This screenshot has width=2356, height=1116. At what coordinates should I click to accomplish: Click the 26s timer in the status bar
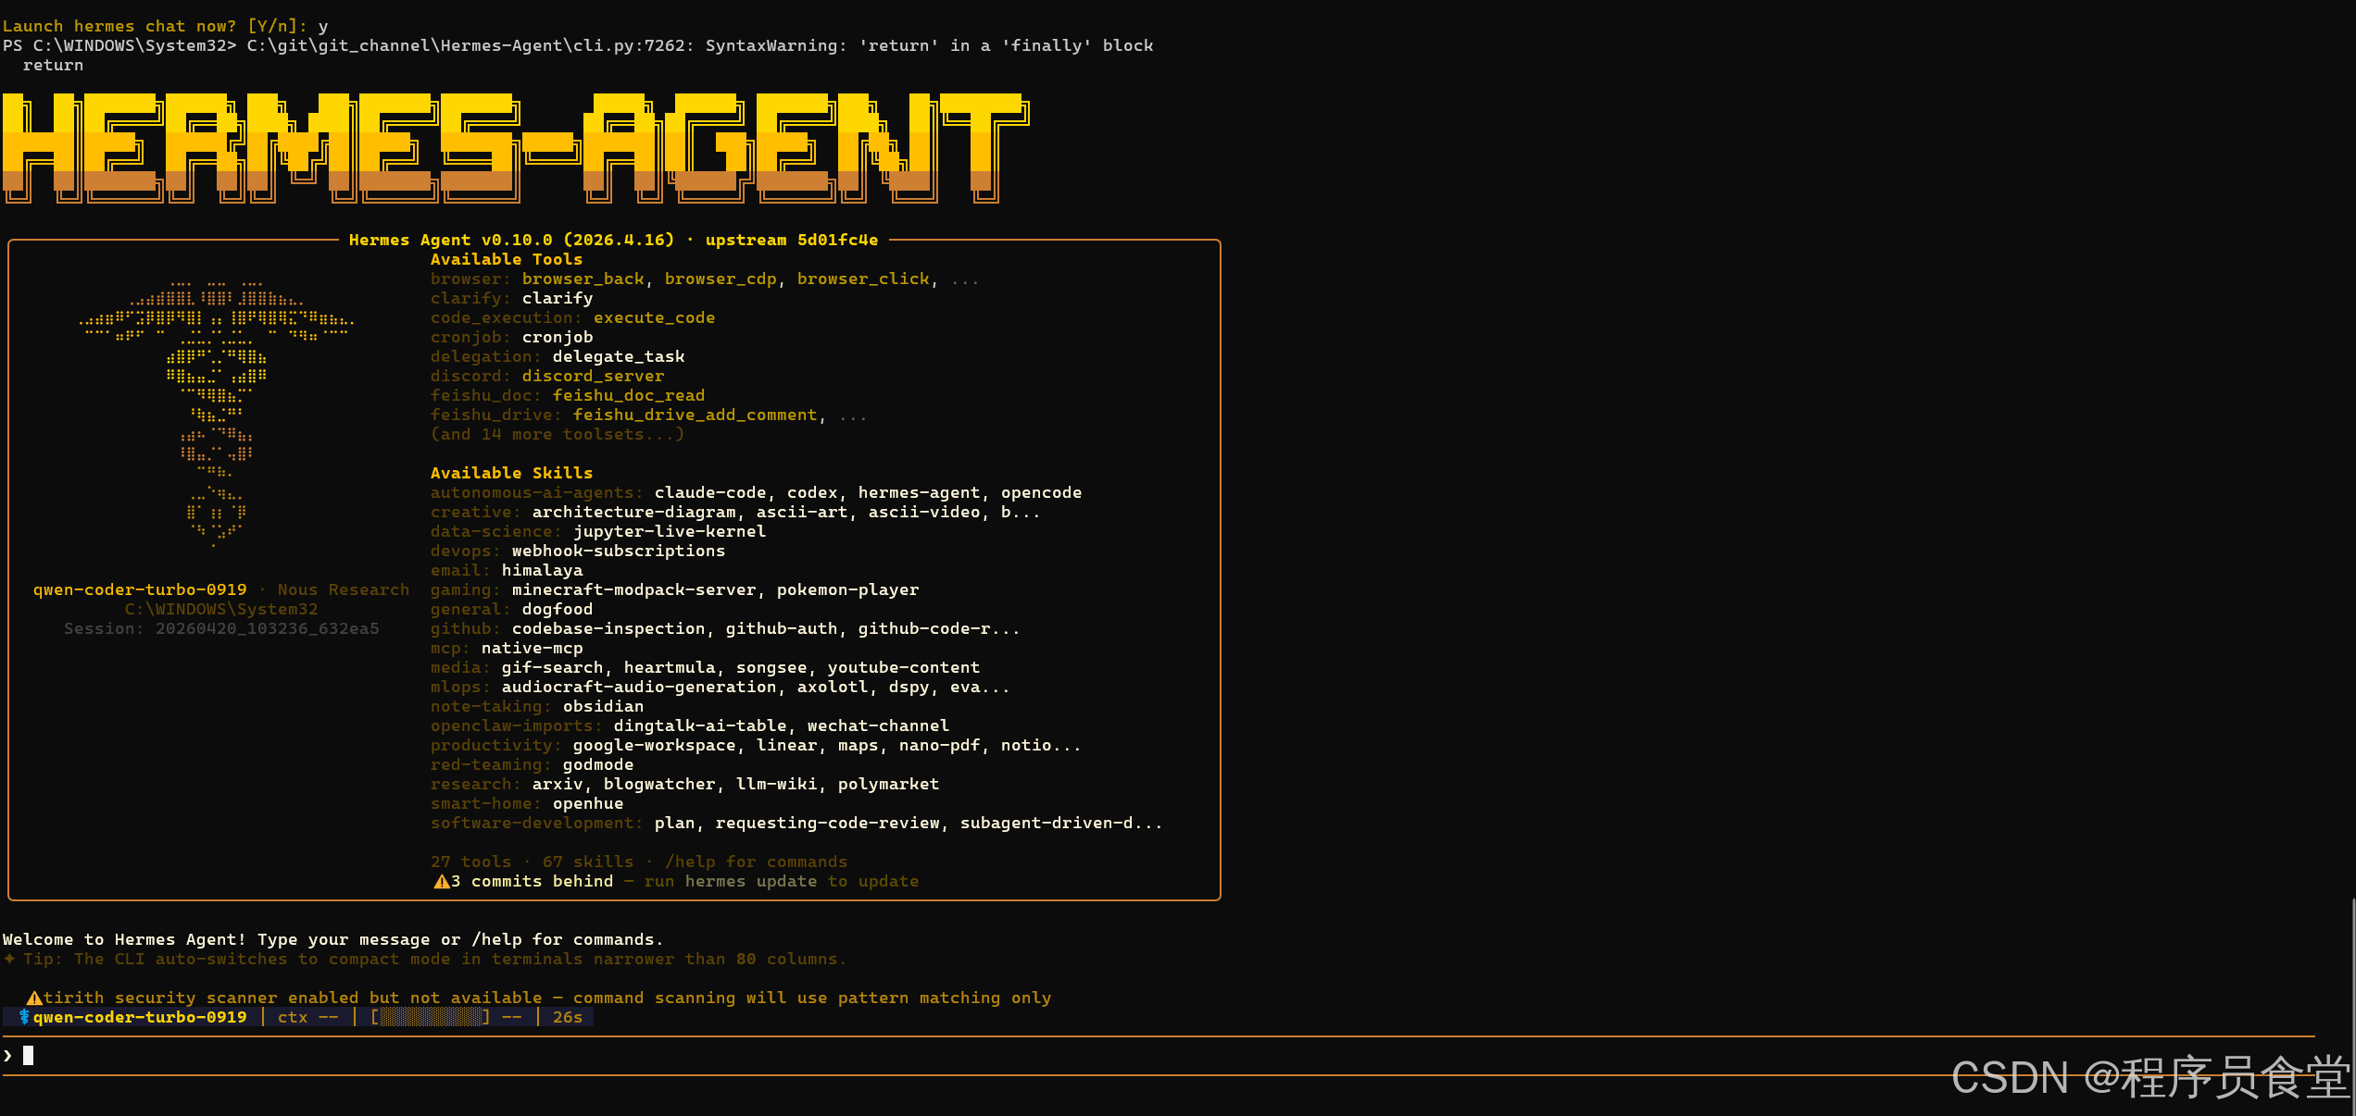click(567, 1018)
